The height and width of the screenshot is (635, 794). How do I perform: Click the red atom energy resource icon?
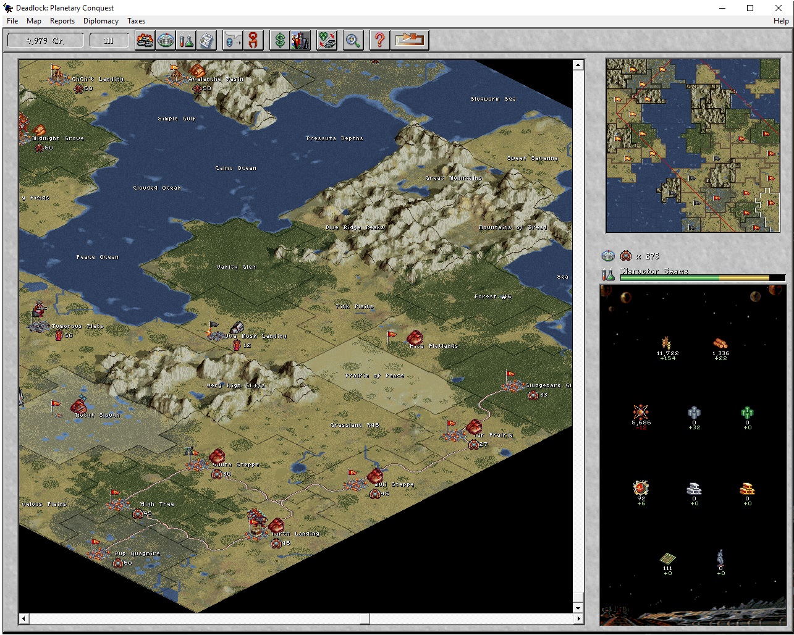click(x=641, y=412)
